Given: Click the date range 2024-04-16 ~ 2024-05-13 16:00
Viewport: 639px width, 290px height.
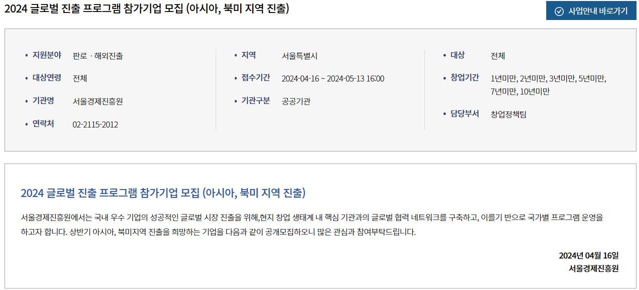Looking at the screenshot, I should tap(333, 78).
